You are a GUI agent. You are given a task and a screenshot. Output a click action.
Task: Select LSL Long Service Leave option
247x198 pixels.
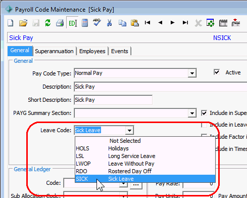click(145, 156)
